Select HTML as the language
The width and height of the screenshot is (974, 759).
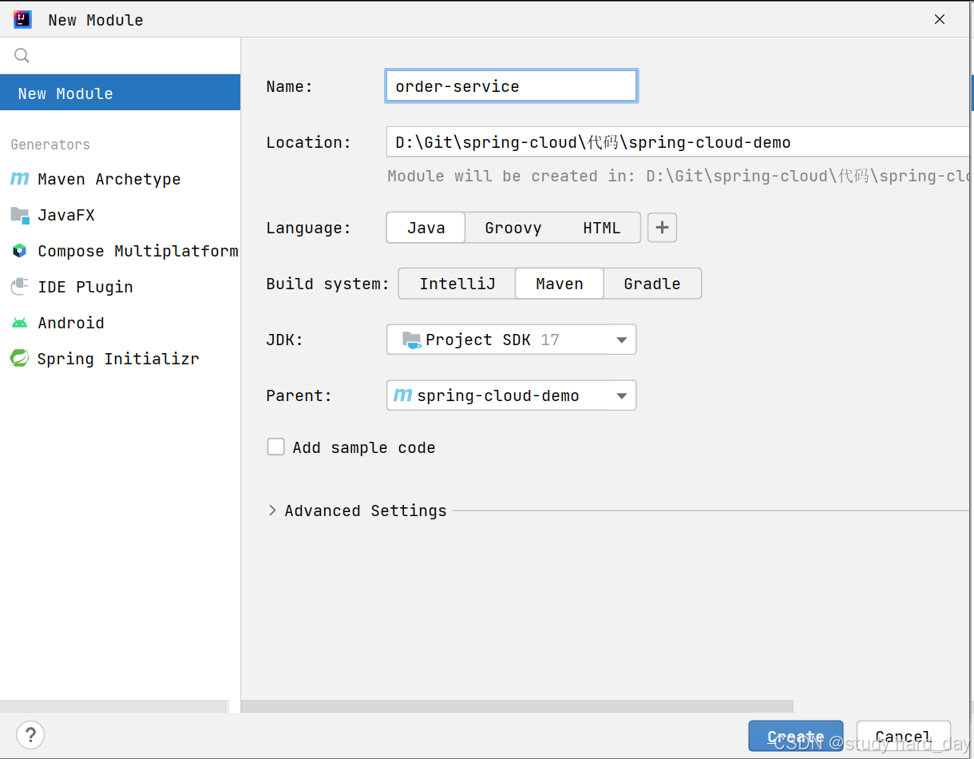pos(601,228)
